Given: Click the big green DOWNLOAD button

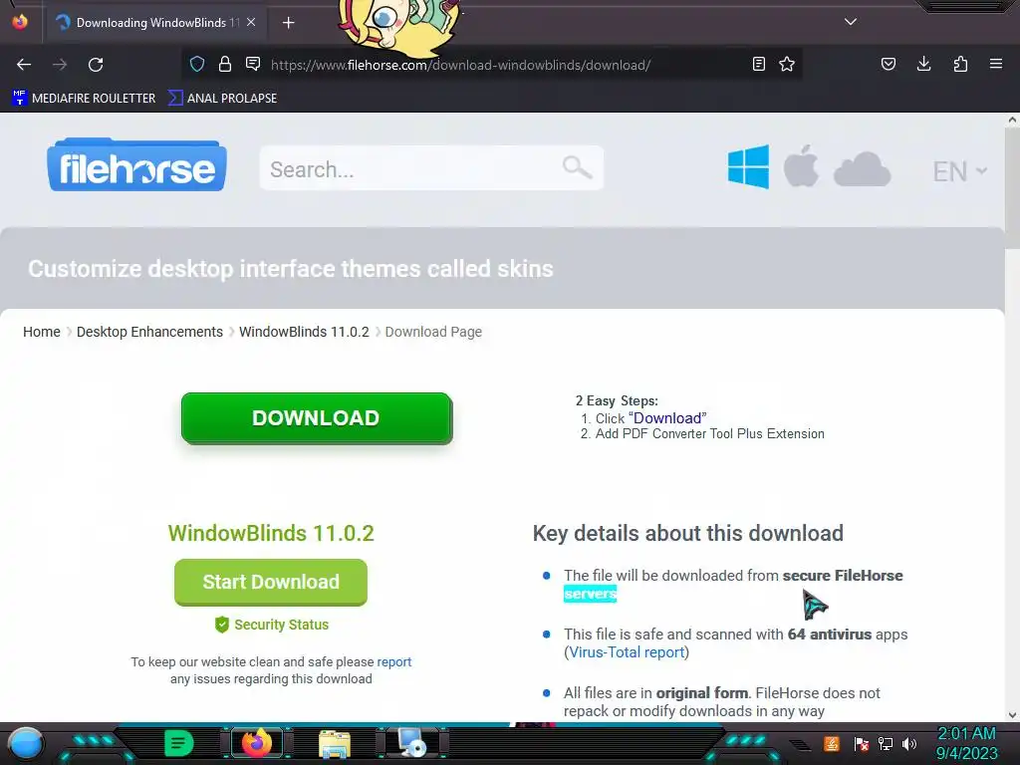Looking at the screenshot, I should pos(316,417).
